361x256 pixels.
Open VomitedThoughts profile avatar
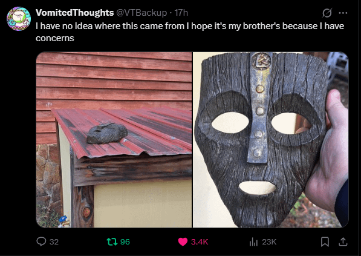tap(19, 19)
